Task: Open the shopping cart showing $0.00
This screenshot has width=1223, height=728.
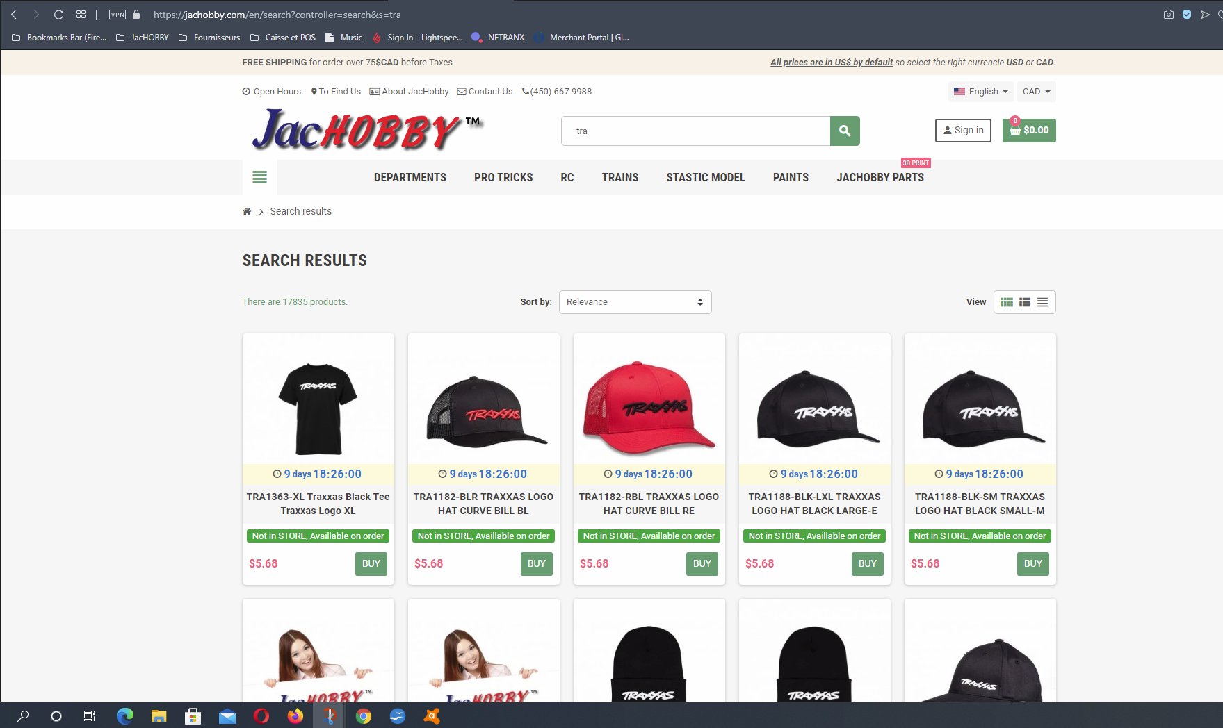Action: point(1029,131)
